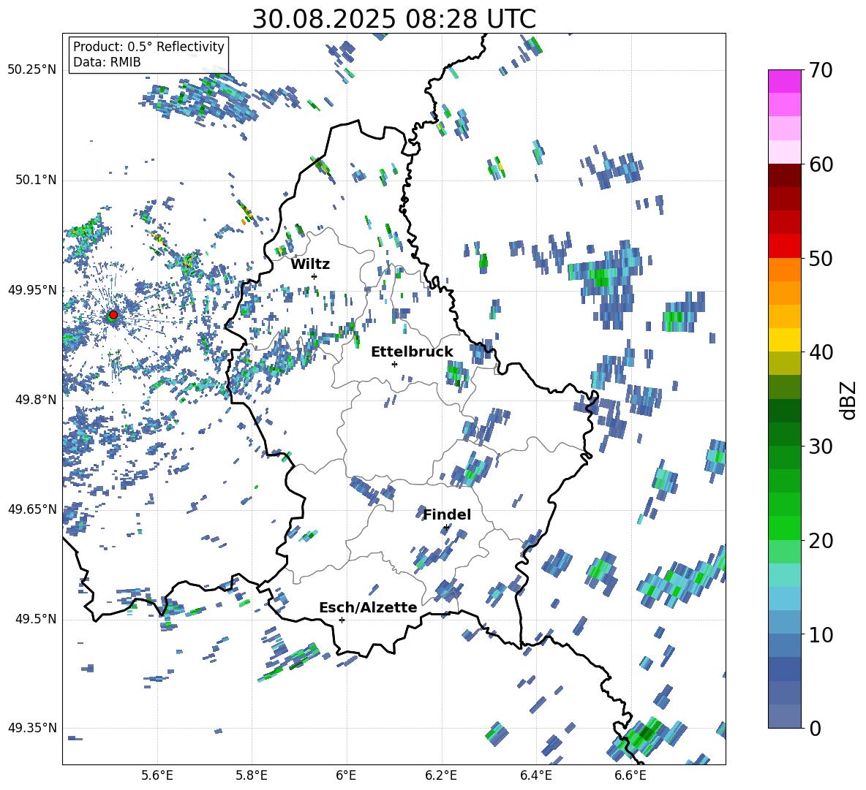Click the colorbar tick label 40
The image size is (866, 790).
click(x=820, y=352)
